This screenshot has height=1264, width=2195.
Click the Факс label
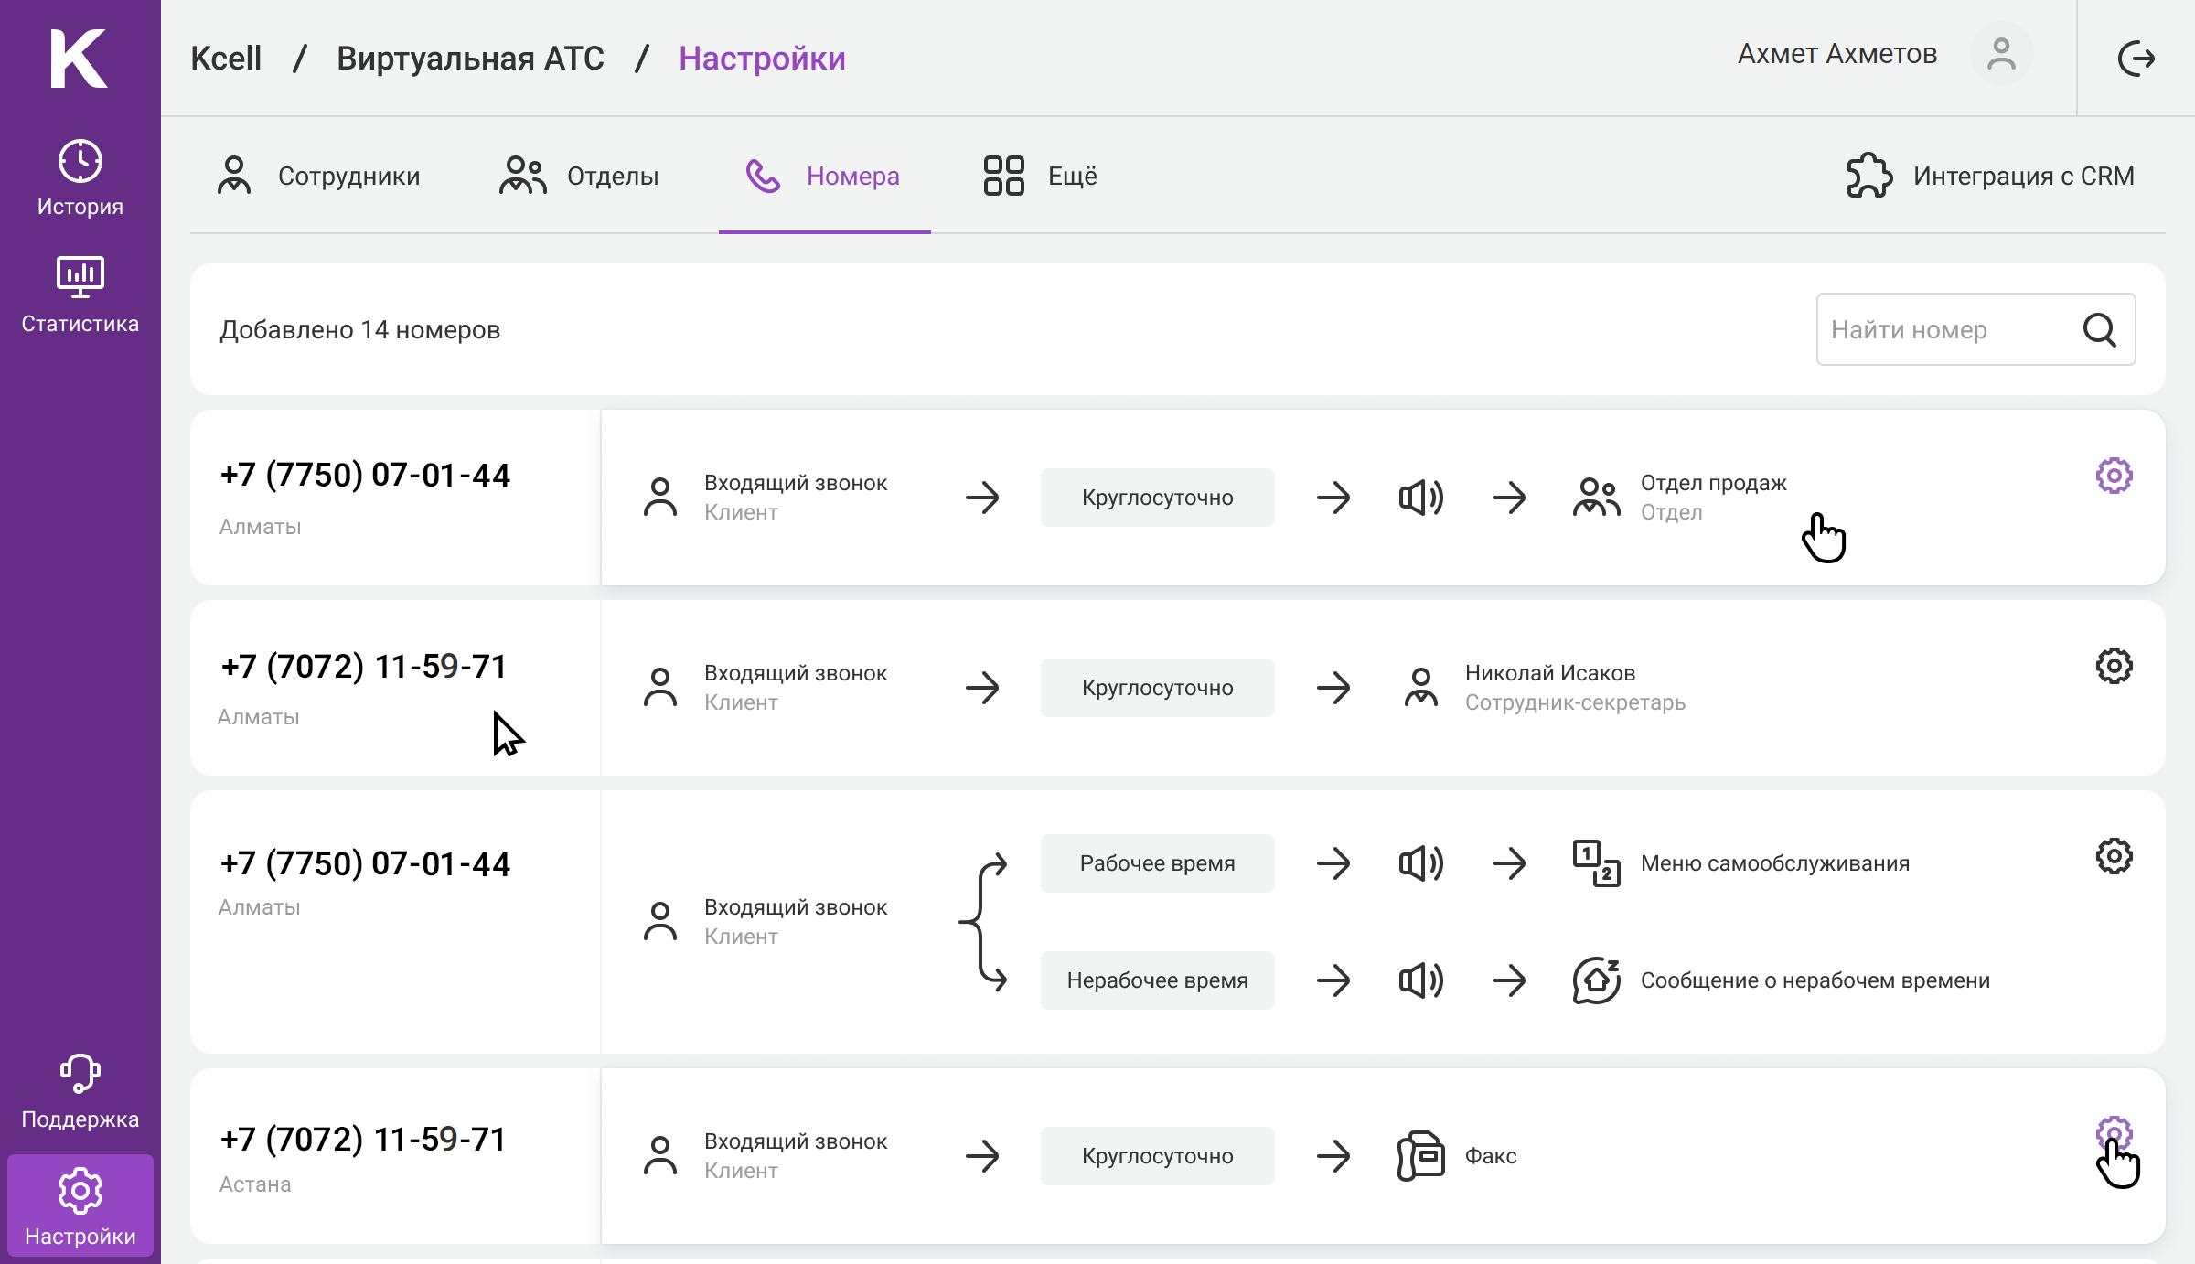(1491, 1156)
